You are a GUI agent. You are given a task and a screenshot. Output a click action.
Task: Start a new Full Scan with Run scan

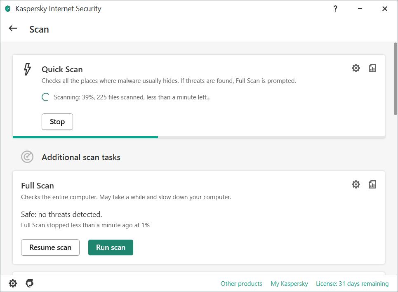coord(111,247)
